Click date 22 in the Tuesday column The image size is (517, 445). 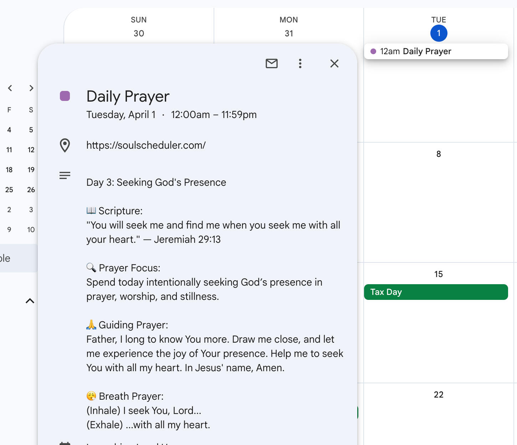(439, 395)
